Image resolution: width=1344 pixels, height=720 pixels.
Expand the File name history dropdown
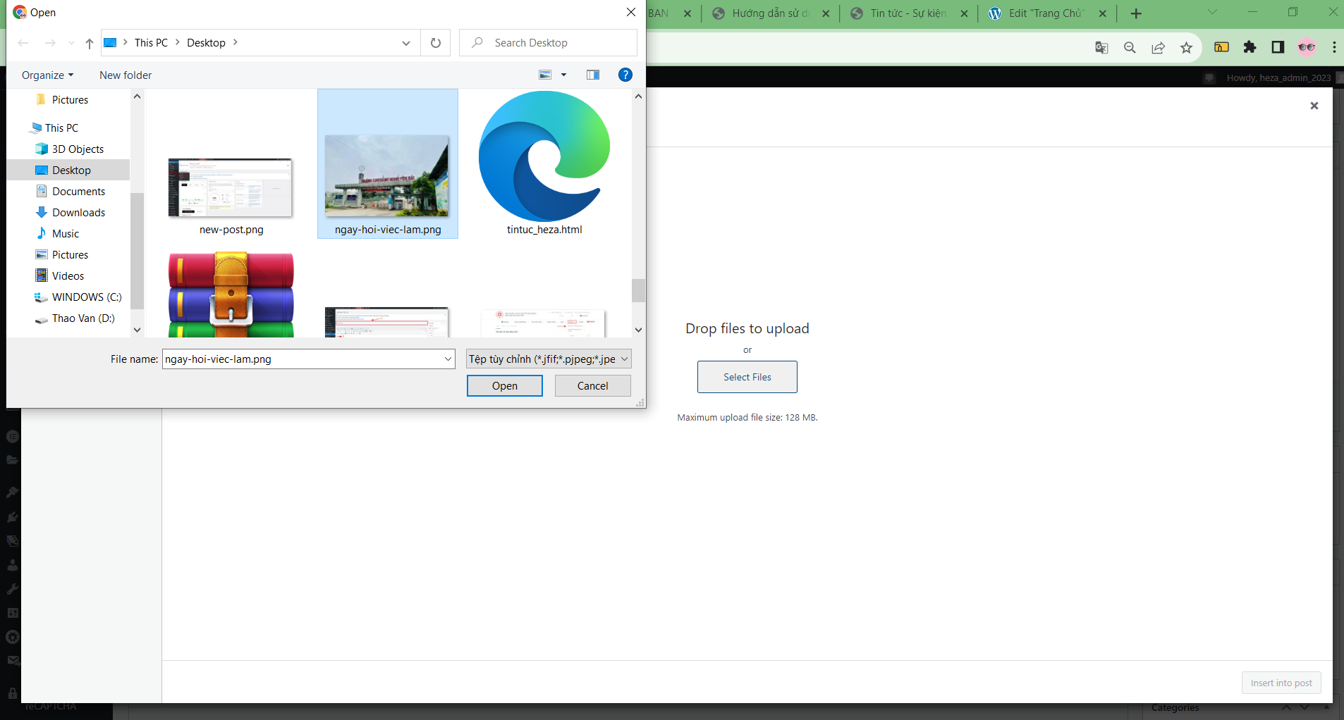click(x=448, y=359)
